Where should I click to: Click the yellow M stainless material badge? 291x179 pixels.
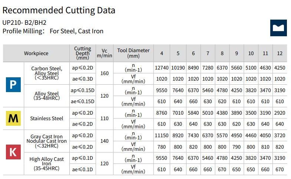[x=13, y=118]
